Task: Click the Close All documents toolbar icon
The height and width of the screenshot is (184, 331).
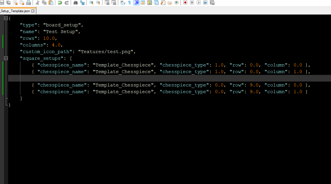Action: click(22, 3)
